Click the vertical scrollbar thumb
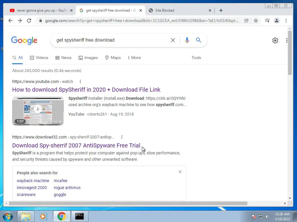Screen dimensions: 297x222 [x=290, y=53]
